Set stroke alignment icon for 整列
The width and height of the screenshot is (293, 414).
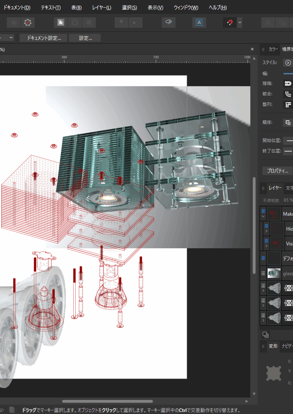point(288,105)
